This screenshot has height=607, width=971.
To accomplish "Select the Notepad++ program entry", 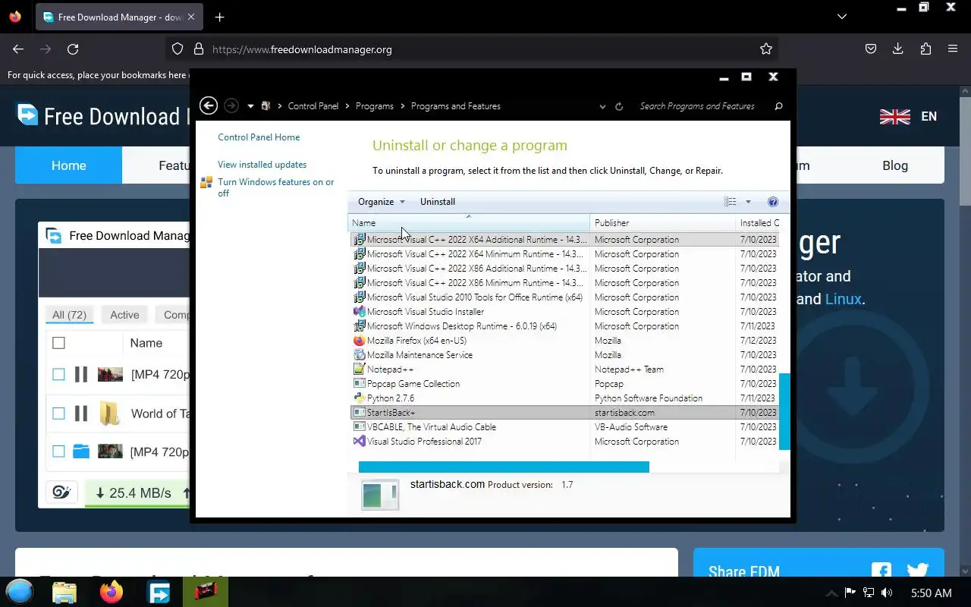I will tap(564, 370).
